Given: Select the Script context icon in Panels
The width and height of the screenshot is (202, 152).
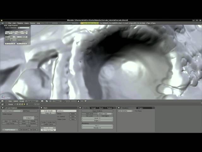Looking at the screenshot, I should click(17, 104).
